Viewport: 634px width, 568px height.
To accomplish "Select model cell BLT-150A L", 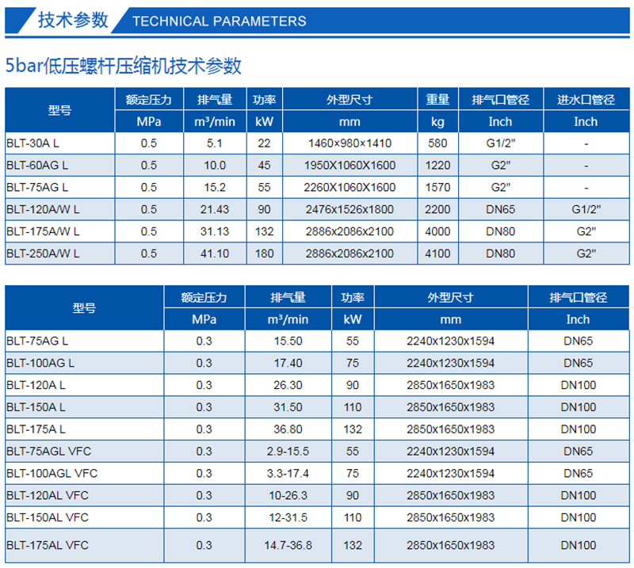I will (x=84, y=407).
